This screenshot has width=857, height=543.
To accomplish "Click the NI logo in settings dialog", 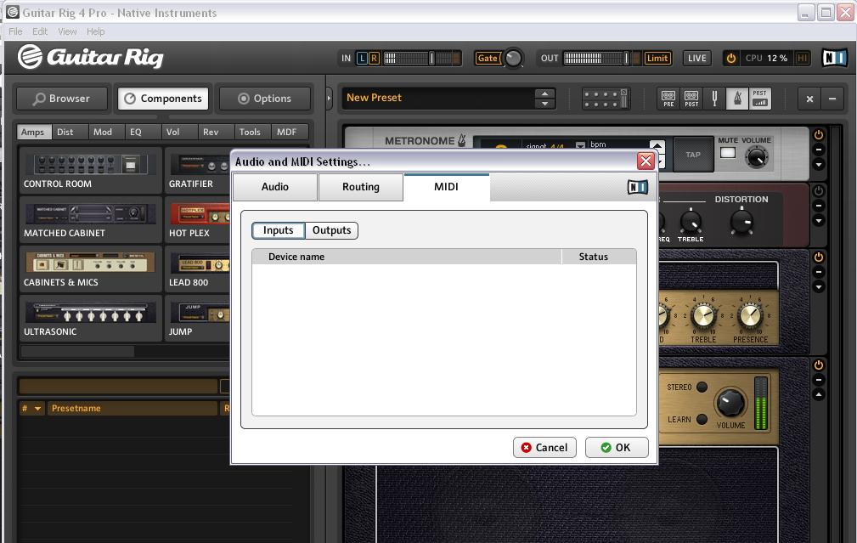I will point(637,188).
